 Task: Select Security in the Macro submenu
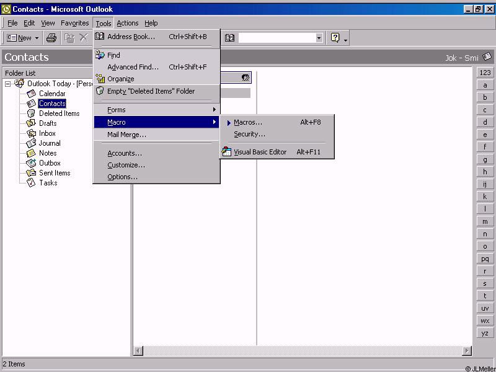coord(277,134)
